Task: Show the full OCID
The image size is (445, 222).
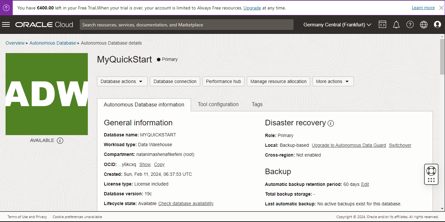Action: [x=145, y=164]
